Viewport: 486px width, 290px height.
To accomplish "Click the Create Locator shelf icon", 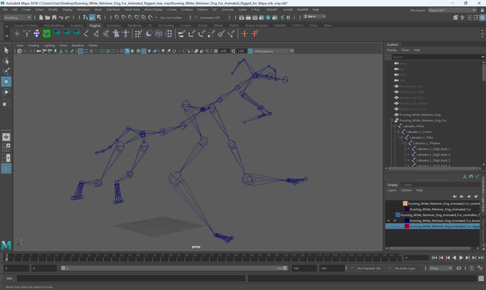I will (17, 34).
